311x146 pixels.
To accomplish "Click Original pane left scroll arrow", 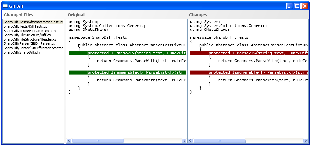I will click(69, 141).
